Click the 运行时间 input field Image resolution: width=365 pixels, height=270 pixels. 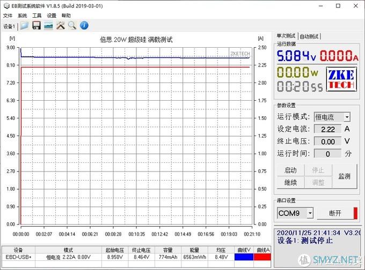pos(327,154)
